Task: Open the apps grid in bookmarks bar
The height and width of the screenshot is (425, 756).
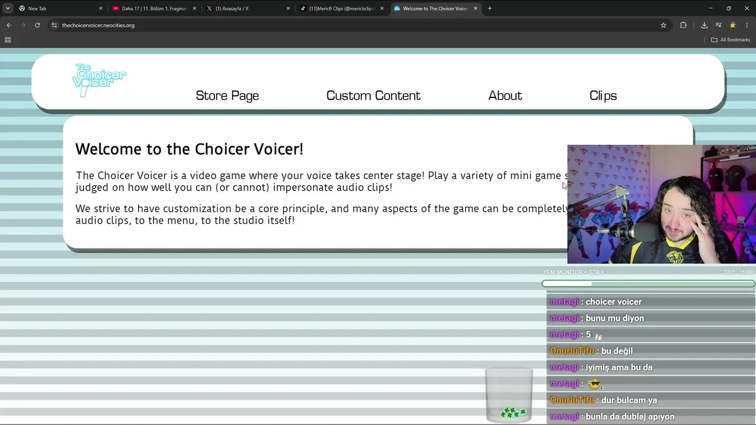Action: 8,40
